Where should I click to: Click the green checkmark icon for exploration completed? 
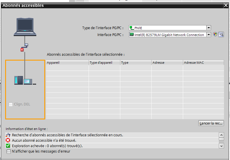point(8,146)
